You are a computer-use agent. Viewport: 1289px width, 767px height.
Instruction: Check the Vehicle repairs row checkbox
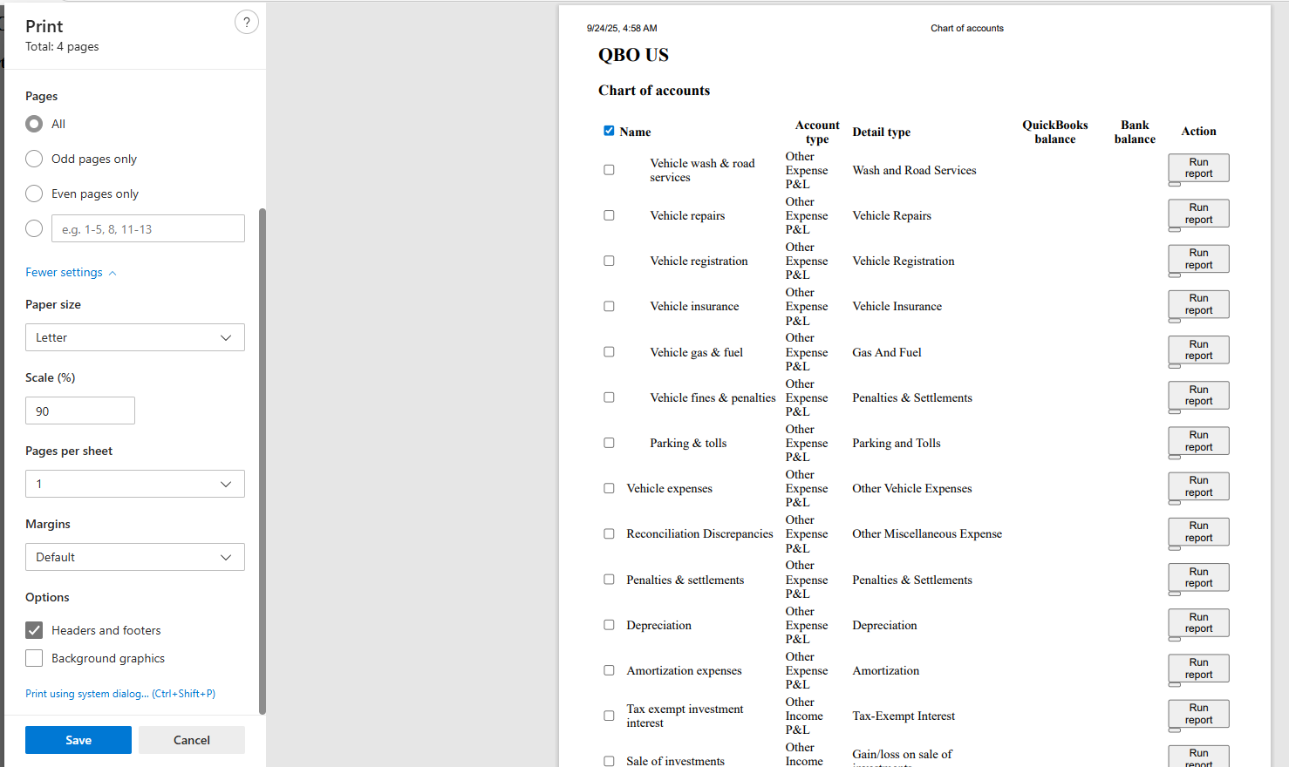point(609,215)
